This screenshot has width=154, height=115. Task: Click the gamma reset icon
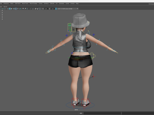[49, 9]
